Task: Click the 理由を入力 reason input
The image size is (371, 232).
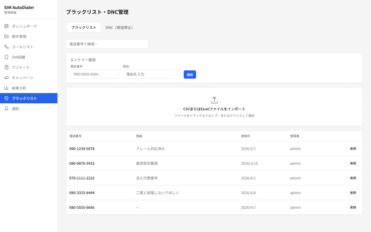Action: pos(152,74)
